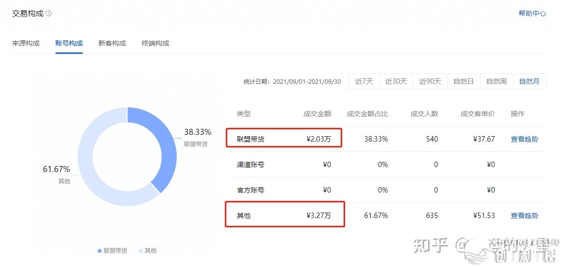
Task: Click the 渠道账号 table row
Action: (388, 165)
